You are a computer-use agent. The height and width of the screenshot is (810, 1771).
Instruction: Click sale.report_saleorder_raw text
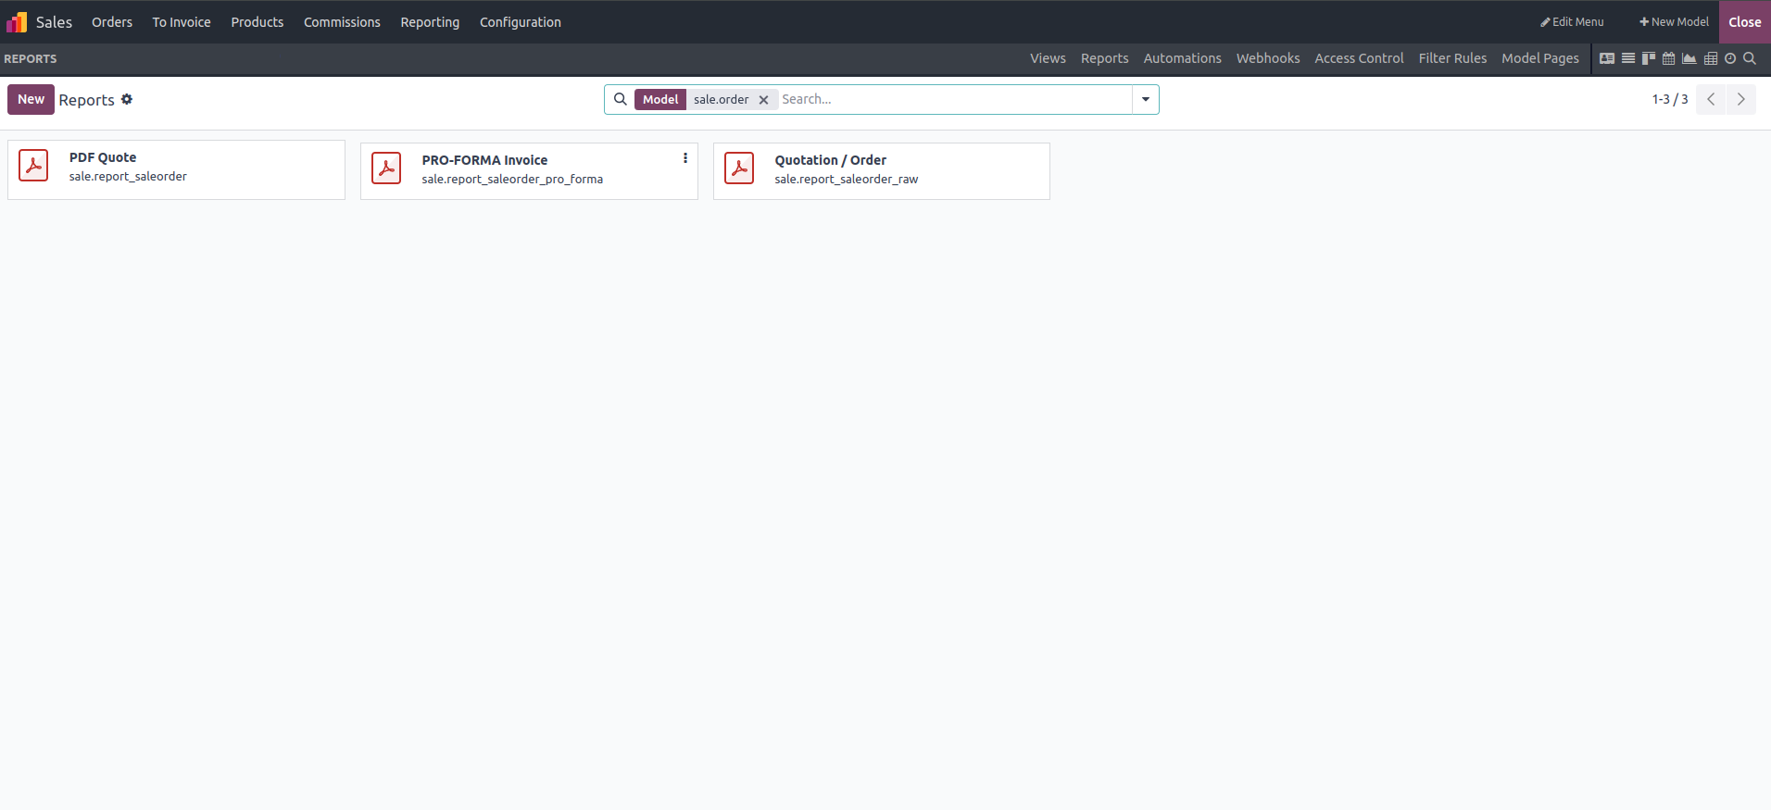pyautogui.click(x=847, y=180)
